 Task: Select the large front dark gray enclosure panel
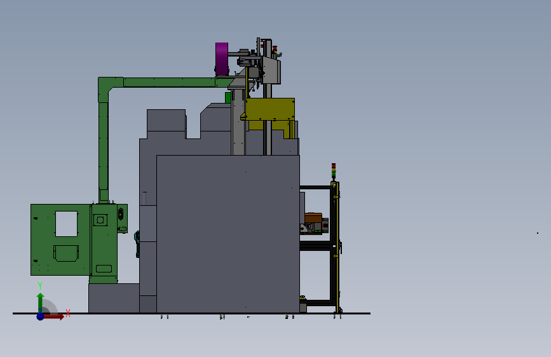tap(228, 234)
